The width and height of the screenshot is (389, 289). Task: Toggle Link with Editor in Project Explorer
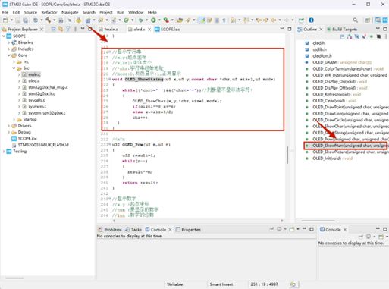coord(61,29)
